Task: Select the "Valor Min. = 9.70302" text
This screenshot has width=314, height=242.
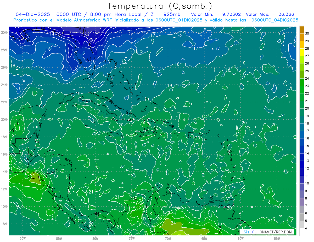Action: point(216,14)
